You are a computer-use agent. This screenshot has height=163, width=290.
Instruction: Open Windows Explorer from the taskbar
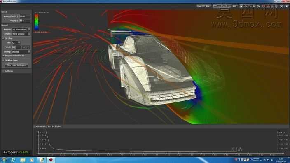(x=23, y=160)
